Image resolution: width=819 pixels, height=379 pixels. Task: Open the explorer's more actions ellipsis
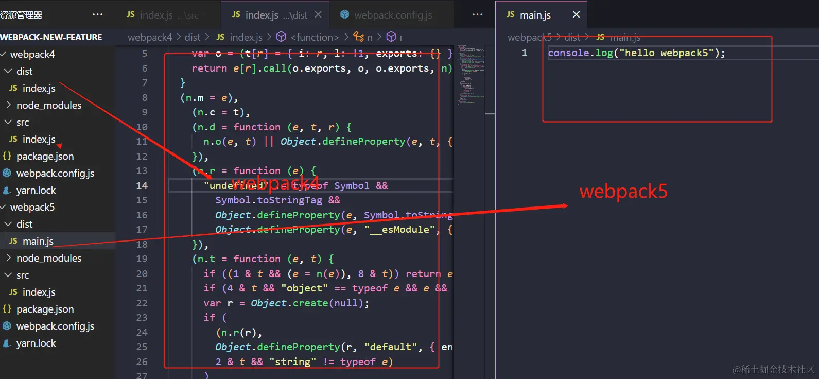coord(97,14)
